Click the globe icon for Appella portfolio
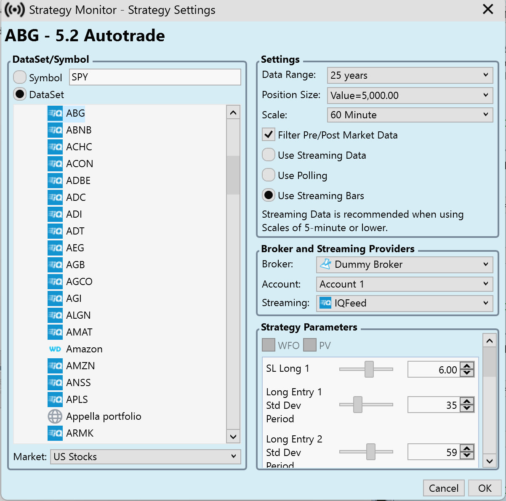506x501 pixels. click(x=55, y=416)
